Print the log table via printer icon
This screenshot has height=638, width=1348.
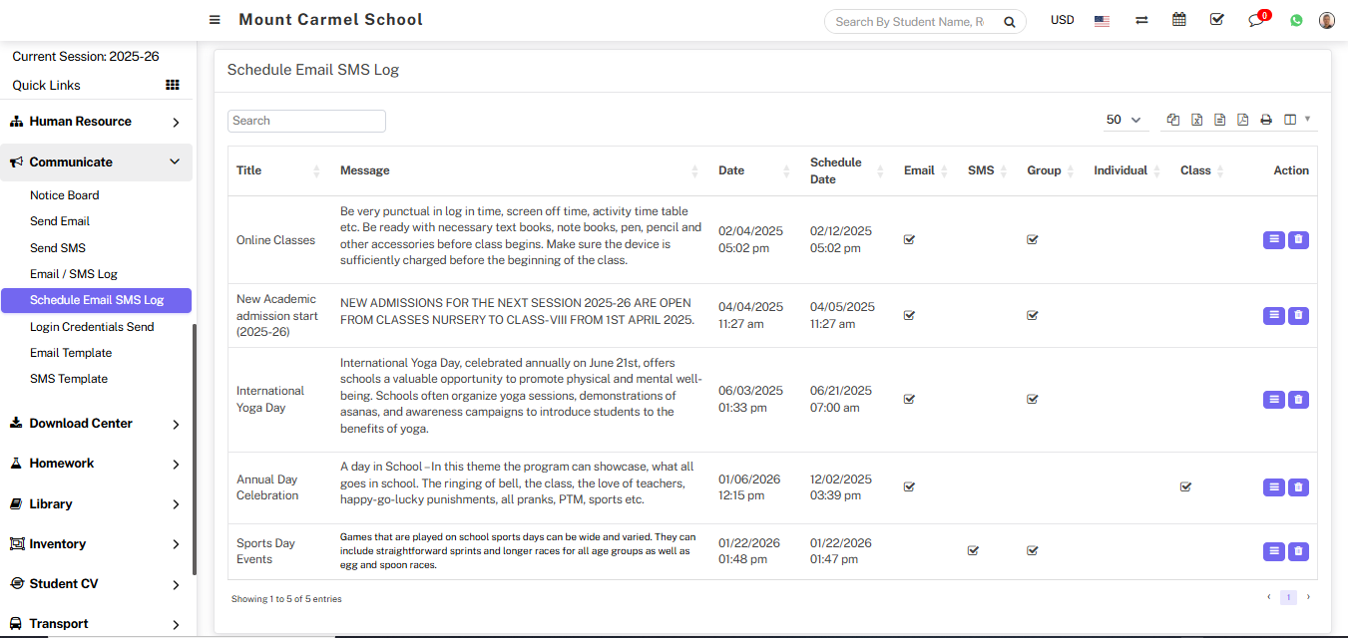click(1266, 120)
